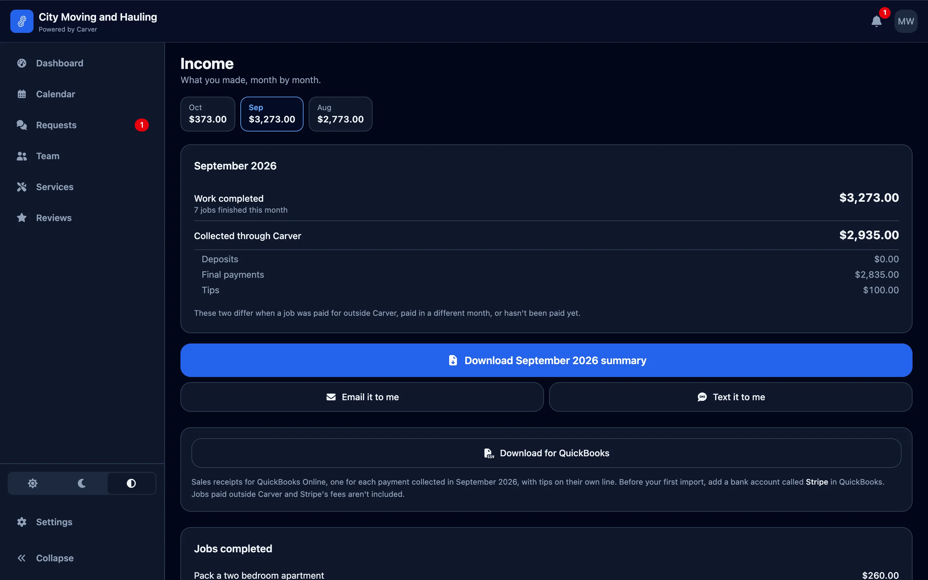
Task: Click 'Pack a two bedroom apartment' job row
Action: 546,575
